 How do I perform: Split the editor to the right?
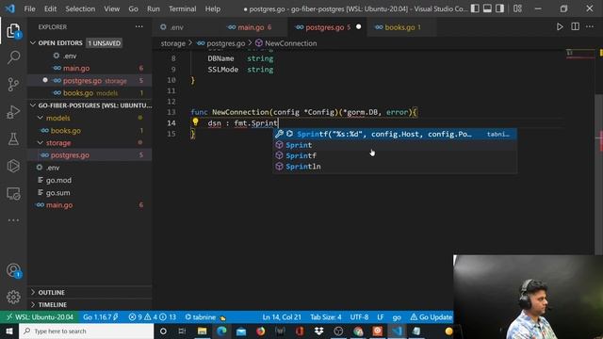click(575, 26)
